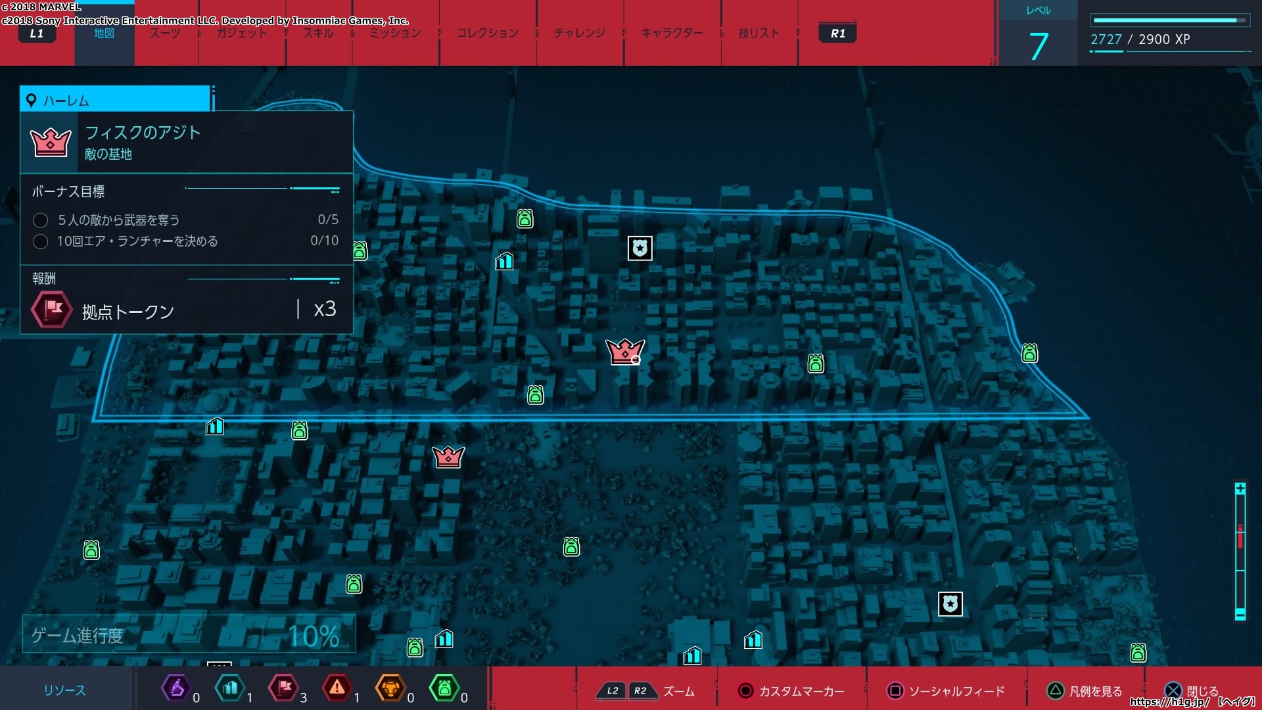The width and height of the screenshot is (1262, 710).
Task: Click the L2 zoom button
Action: pyautogui.click(x=612, y=690)
